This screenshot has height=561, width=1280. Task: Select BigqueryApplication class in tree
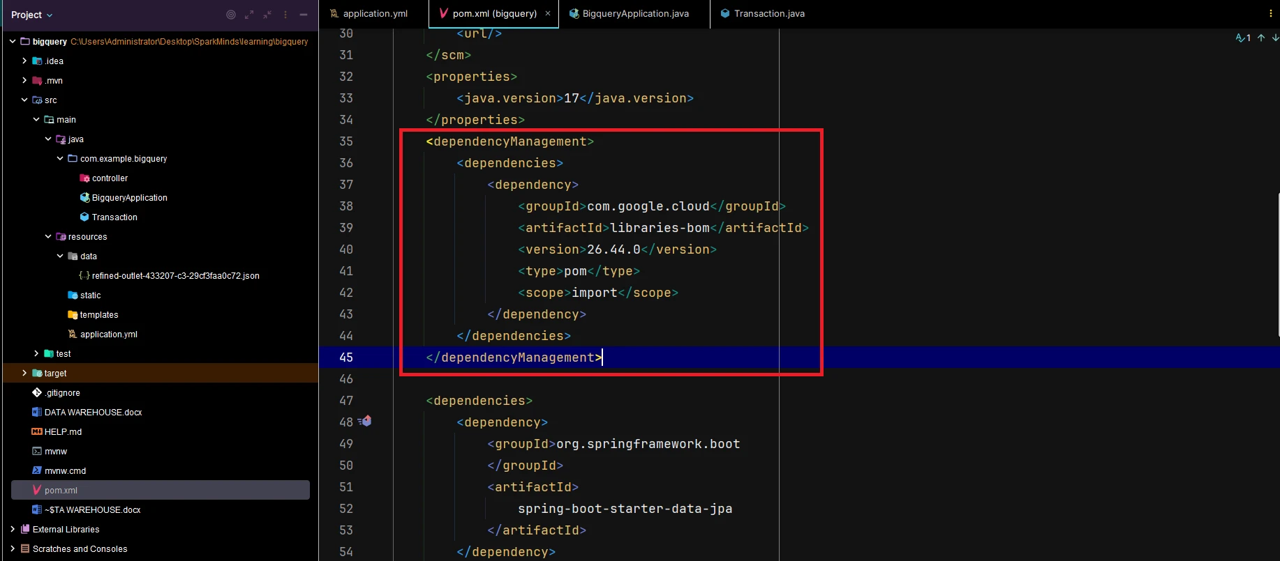129,198
